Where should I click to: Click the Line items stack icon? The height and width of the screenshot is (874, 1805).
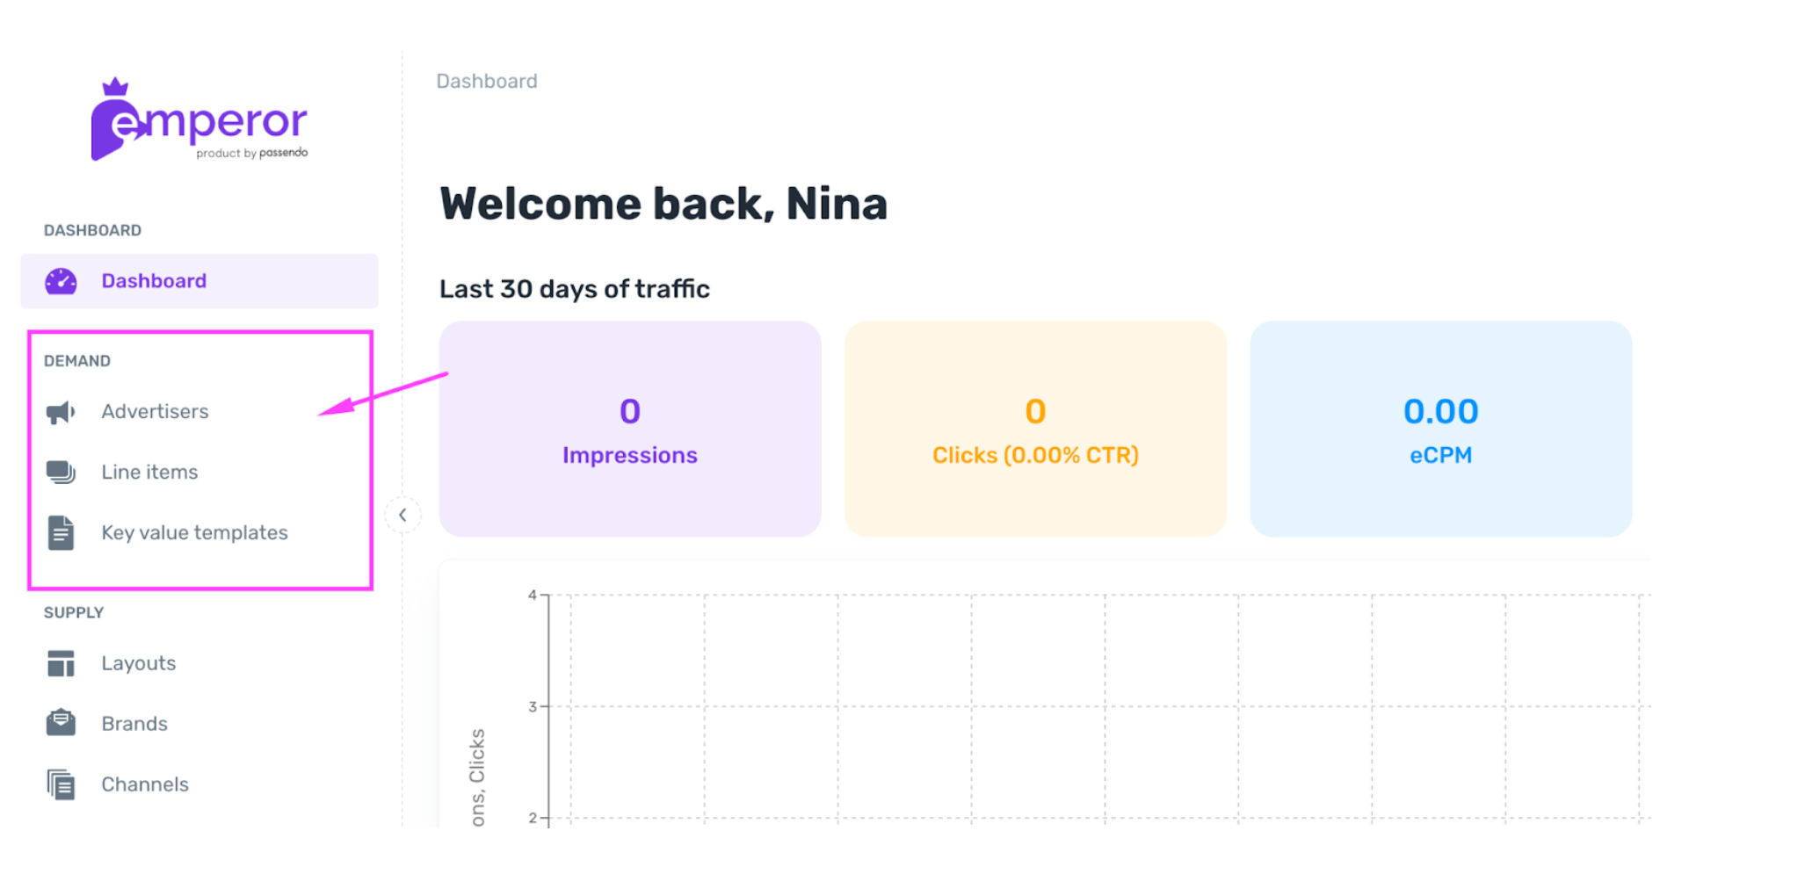61,473
